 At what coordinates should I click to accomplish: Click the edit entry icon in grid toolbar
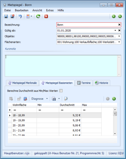pyautogui.click(x=25, y=99)
